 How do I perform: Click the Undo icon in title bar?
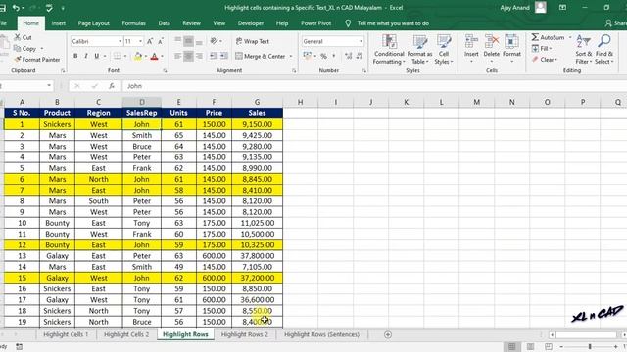pyautogui.click(x=16, y=8)
